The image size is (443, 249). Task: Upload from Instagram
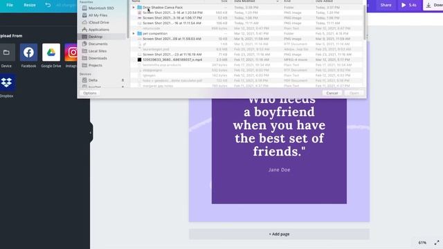point(71,53)
